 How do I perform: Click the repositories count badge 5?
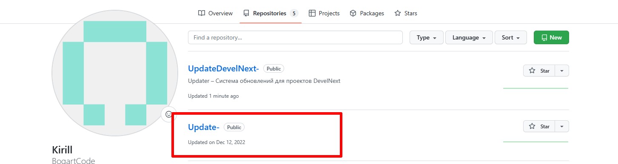tap(294, 13)
